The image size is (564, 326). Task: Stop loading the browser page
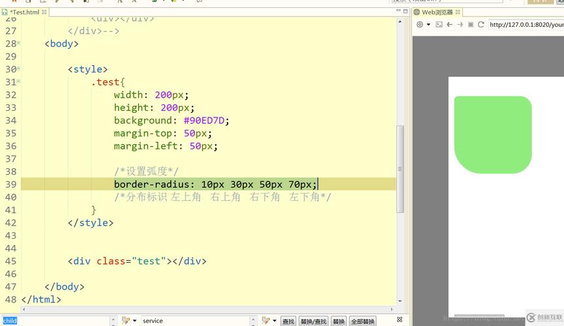pyautogui.click(x=471, y=25)
